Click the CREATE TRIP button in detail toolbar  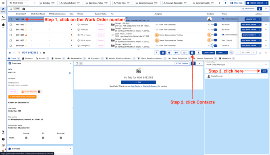coord(208,53)
